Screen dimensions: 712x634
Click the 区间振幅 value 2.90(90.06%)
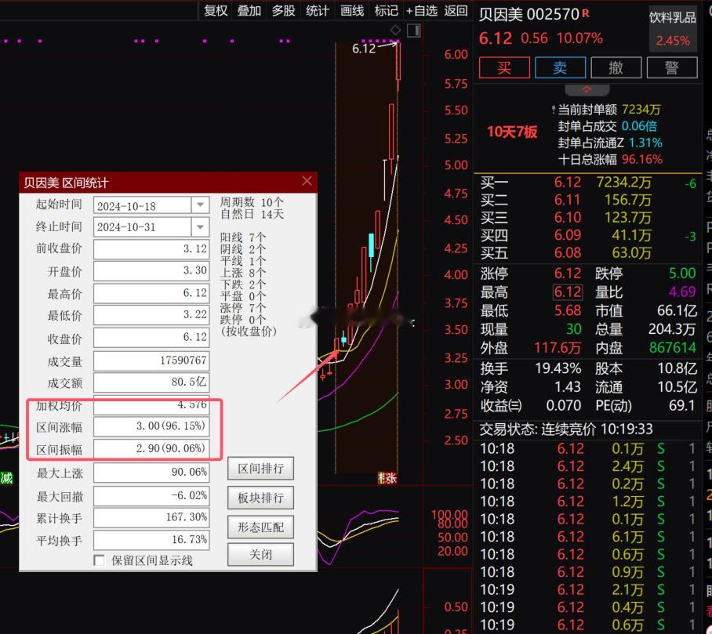point(151,448)
